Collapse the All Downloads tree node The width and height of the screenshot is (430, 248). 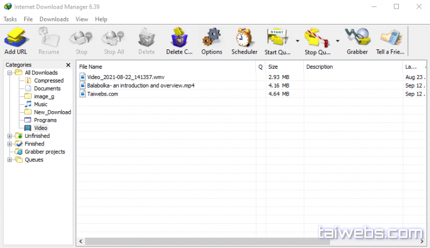(10, 72)
